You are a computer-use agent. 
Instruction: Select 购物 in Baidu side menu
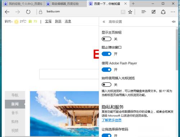point(15,122)
